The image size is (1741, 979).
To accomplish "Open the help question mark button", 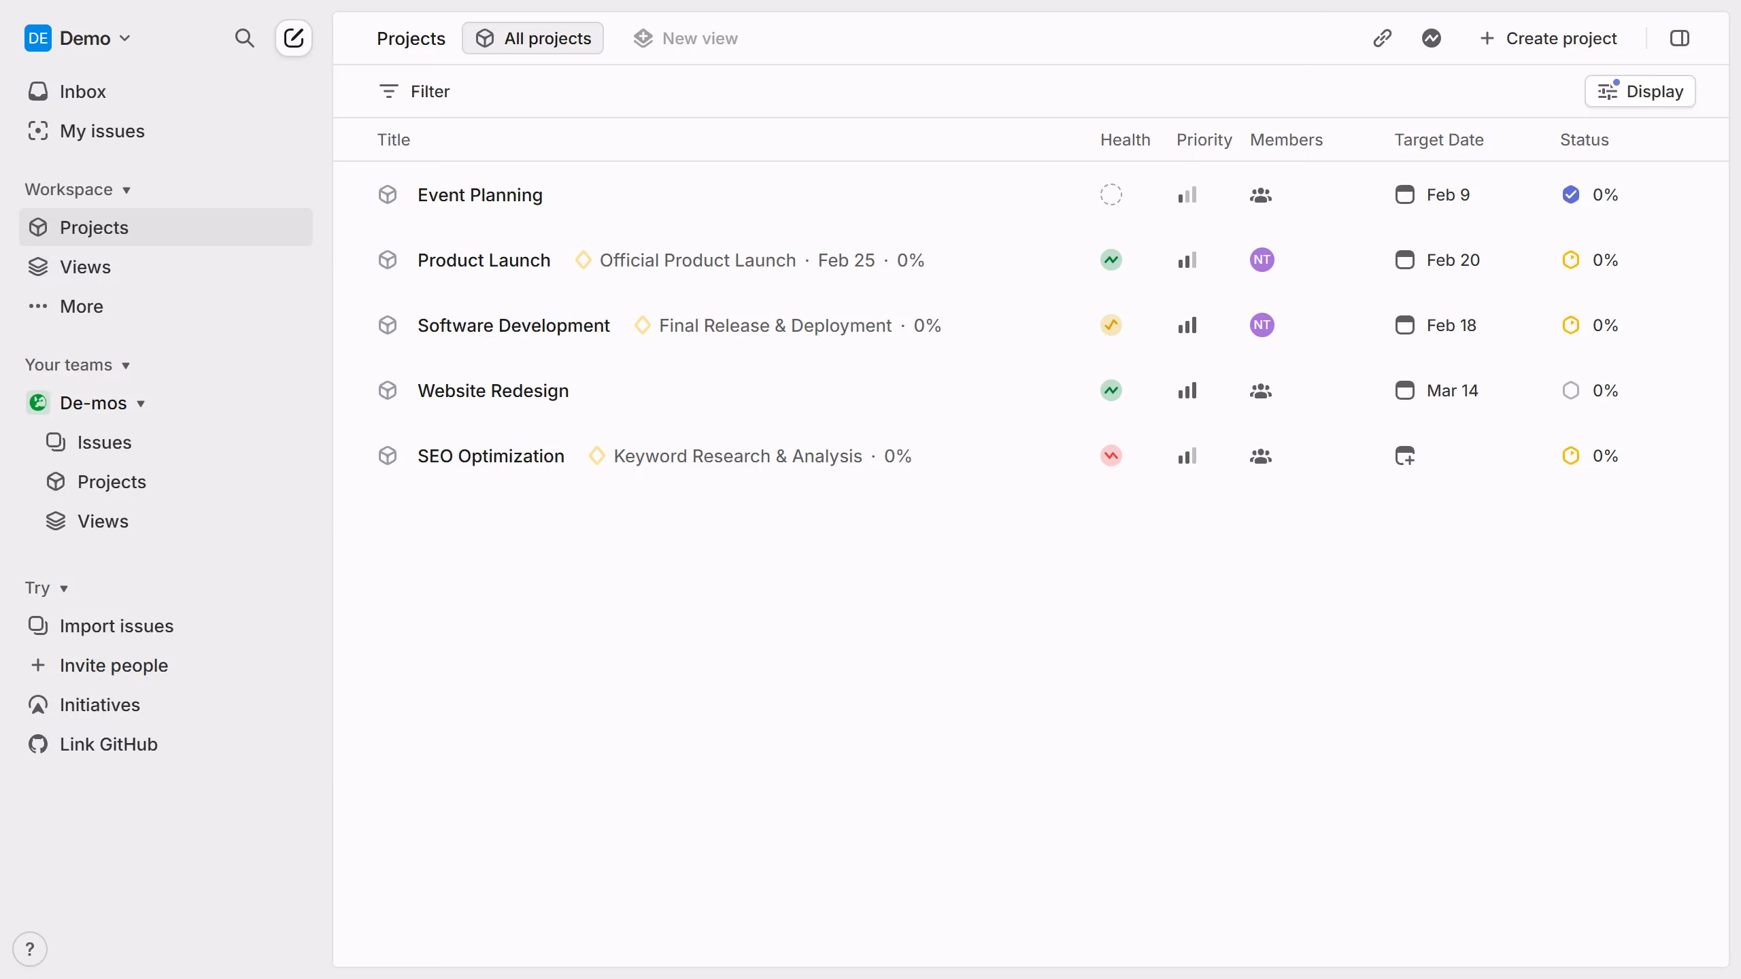I will [x=30, y=948].
